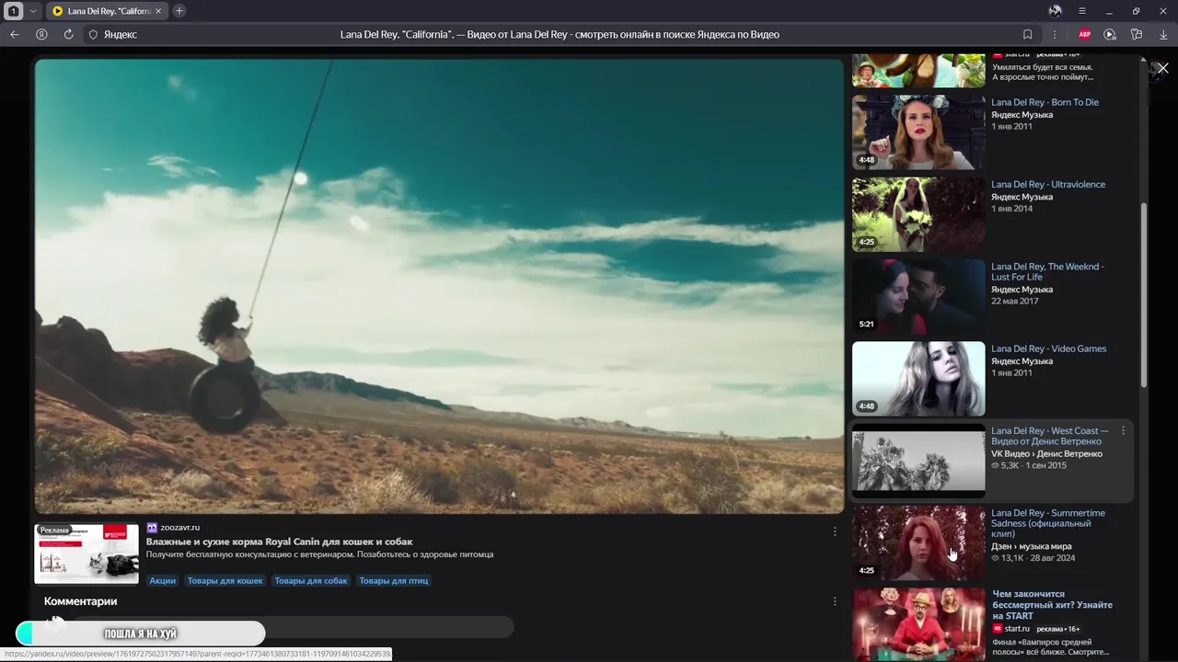The image size is (1178, 662).
Task: Open the extensions manager icon
Action: tap(1137, 34)
